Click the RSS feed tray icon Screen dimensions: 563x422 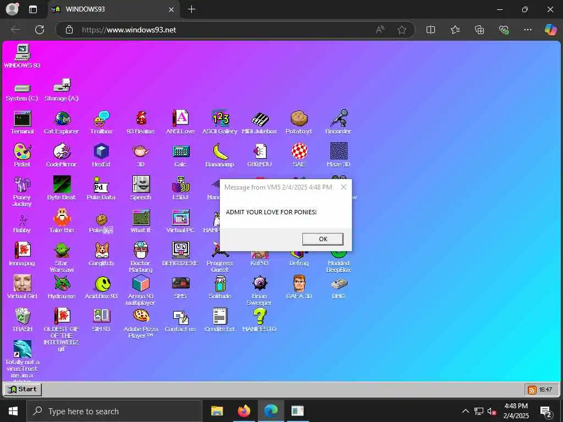(532, 390)
